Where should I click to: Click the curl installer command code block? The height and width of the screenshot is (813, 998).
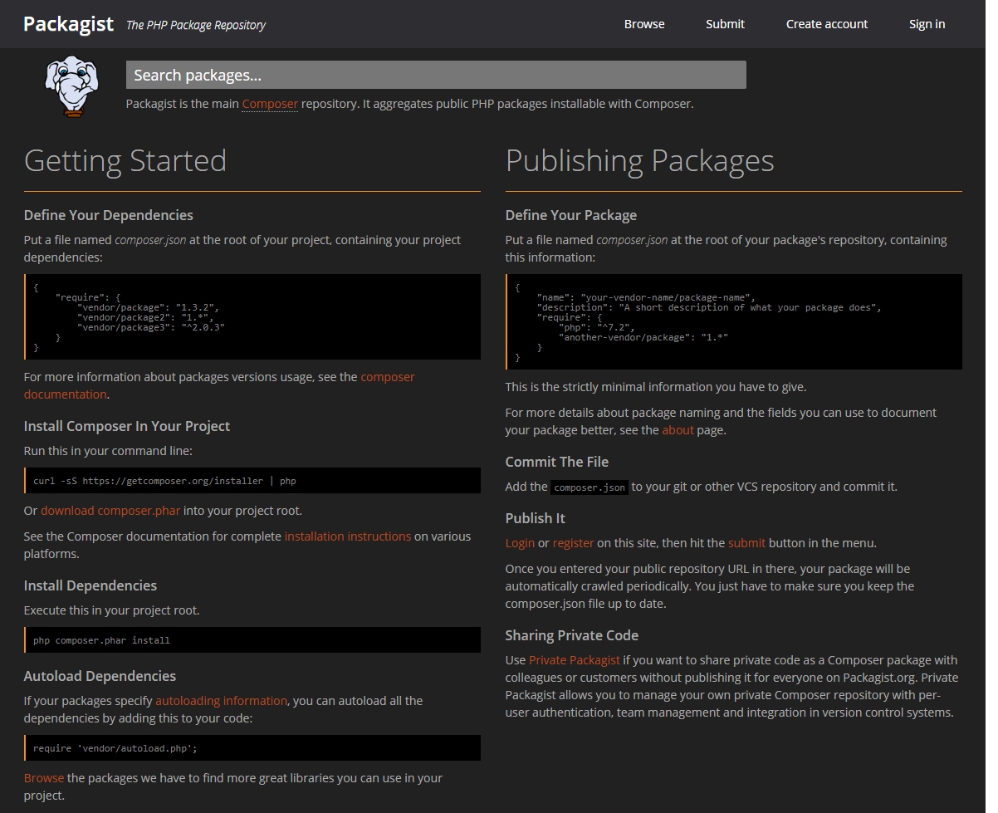pos(252,481)
